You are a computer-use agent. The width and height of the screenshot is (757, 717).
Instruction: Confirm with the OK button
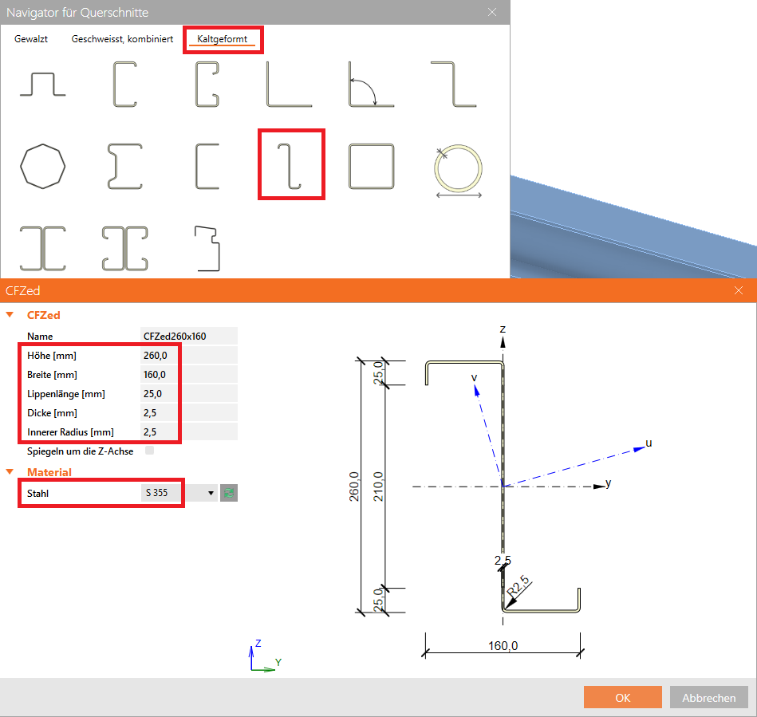pyautogui.click(x=623, y=697)
